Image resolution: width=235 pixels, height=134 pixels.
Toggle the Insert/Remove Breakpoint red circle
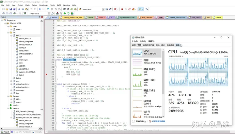[x=122, y=9]
